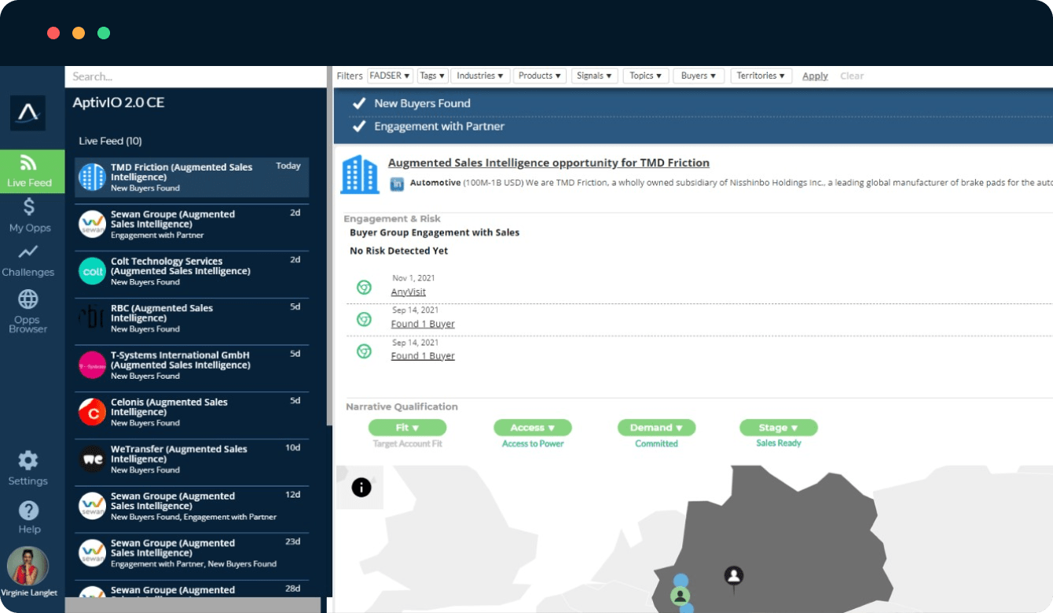This screenshot has width=1053, height=613.
Task: Expand the FADSER filter dropdown
Action: coord(391,76)
